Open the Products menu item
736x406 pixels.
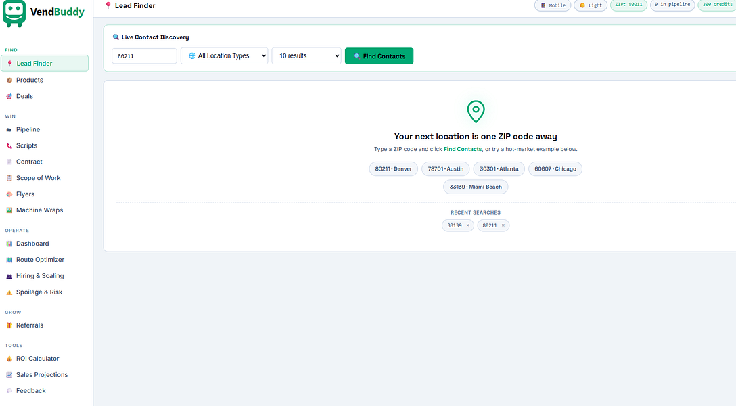(45, 81)
